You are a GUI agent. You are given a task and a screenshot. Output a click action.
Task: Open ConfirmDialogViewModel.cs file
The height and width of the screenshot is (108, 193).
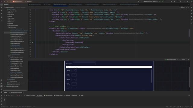17,34
